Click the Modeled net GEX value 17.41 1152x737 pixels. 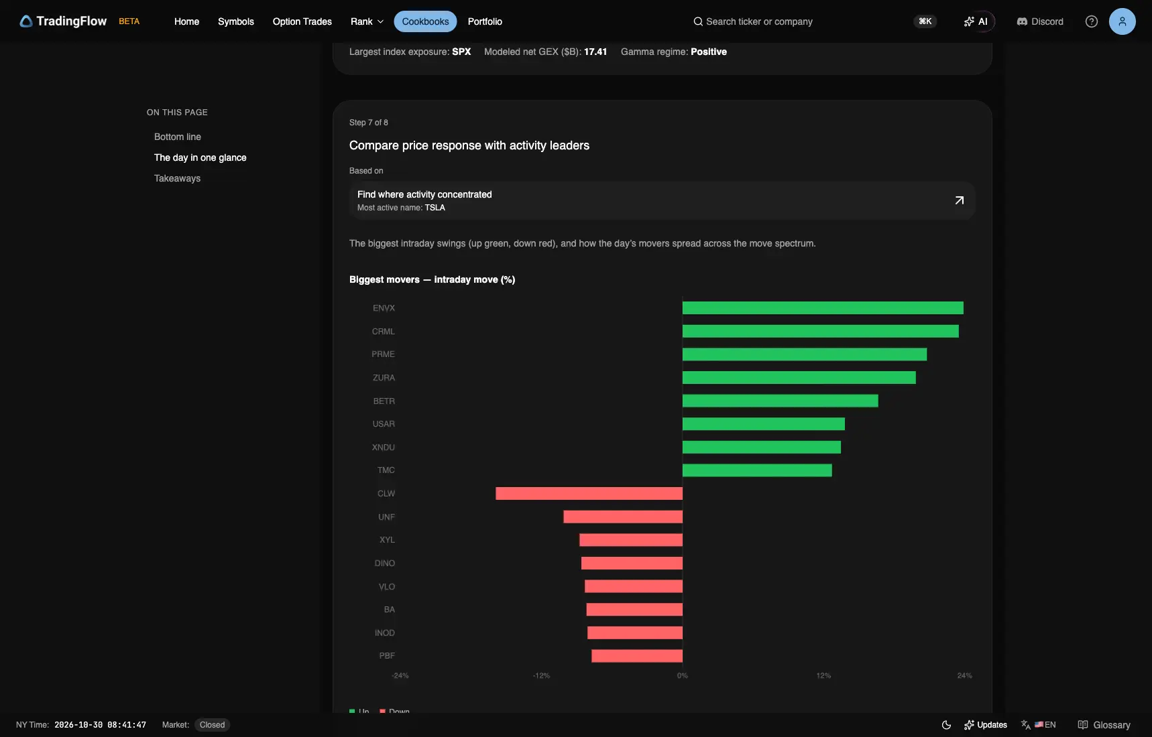click(x=595, y=52)
